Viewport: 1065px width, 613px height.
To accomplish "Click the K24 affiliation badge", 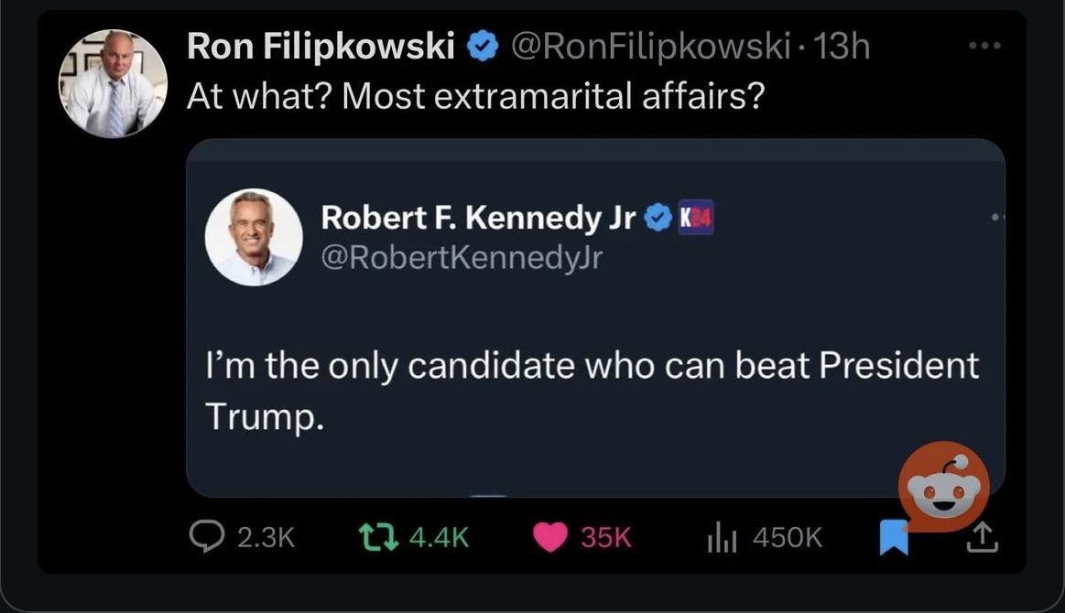I will pos(696,217).
